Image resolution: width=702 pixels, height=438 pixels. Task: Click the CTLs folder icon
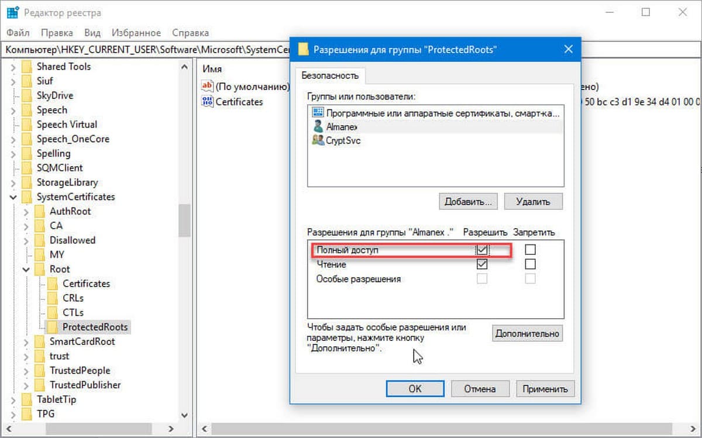(53, 313)
